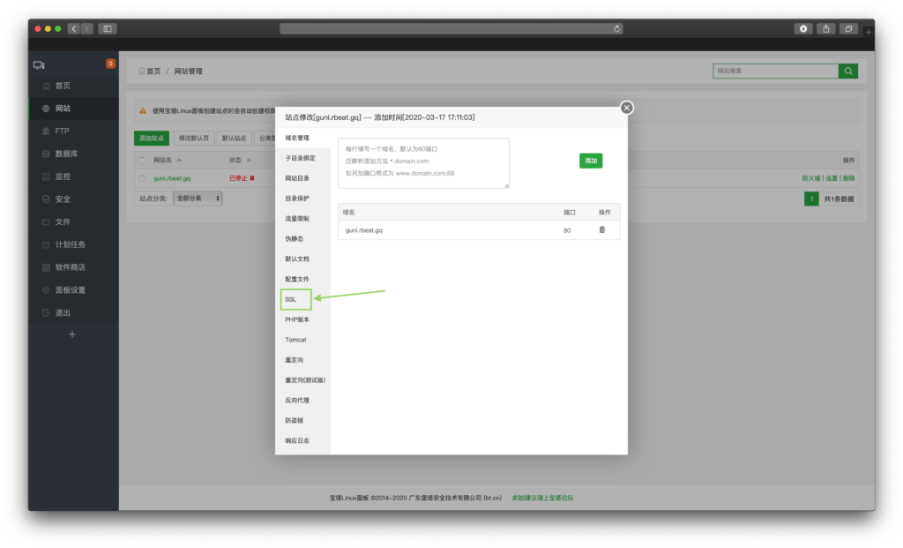Screen dimensions: 903x548
Task: Open 全部分类 category dropdown
Action: coord(198,199)
